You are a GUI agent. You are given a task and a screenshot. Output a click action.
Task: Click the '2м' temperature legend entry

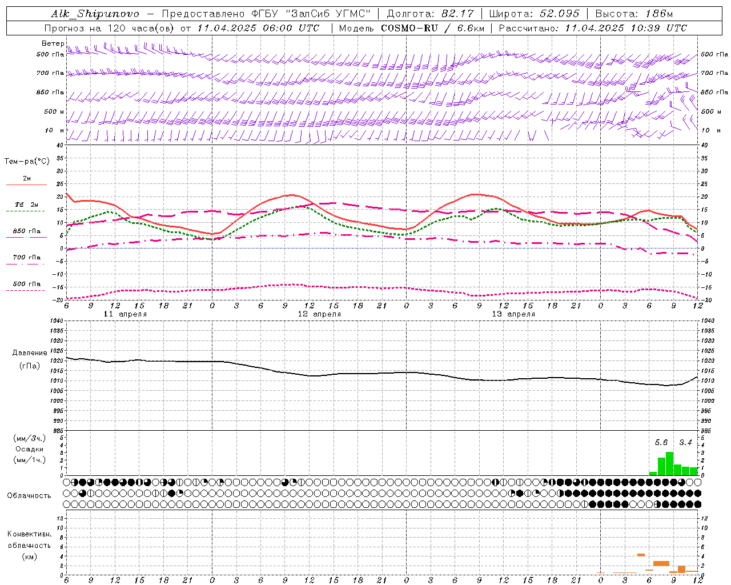(27, 179)
